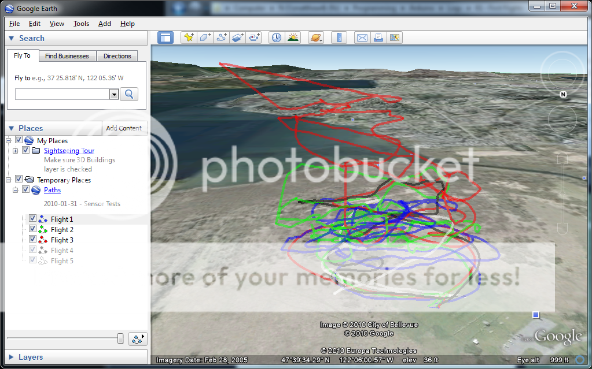
Task: Click the Add Content button
Action: tap(124, 128)
